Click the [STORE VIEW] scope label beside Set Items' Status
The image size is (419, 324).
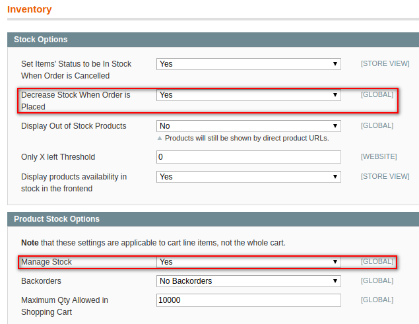385,64
